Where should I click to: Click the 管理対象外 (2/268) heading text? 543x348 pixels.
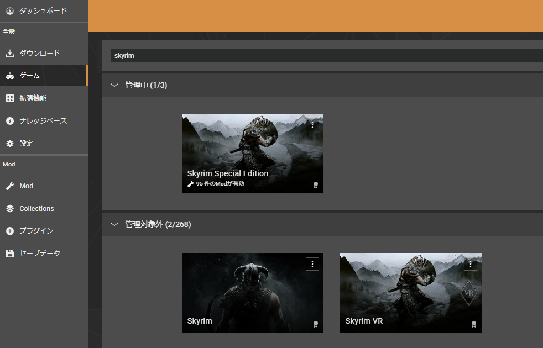(158, 224)
